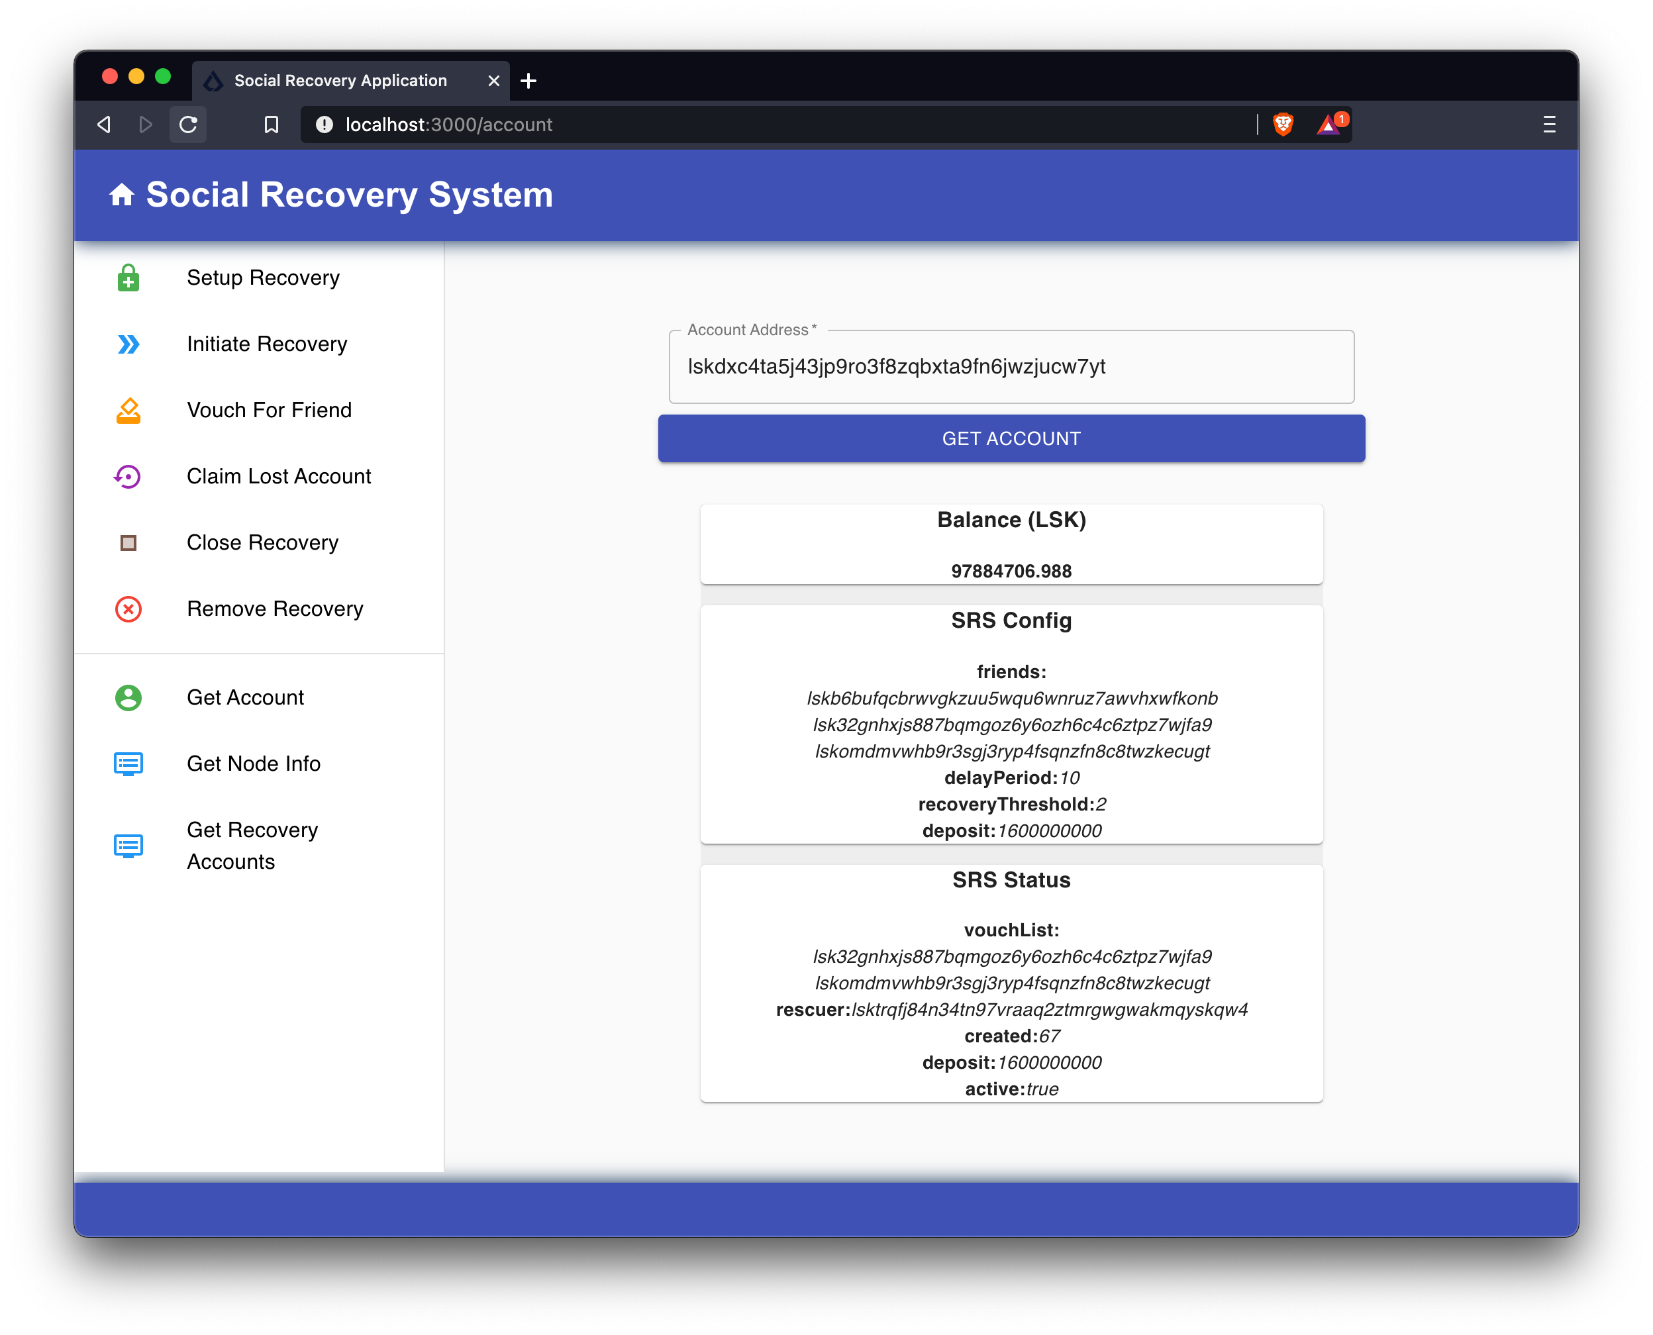
Task: Click the red X Remove Recovery icon
Action: [128, 609]
